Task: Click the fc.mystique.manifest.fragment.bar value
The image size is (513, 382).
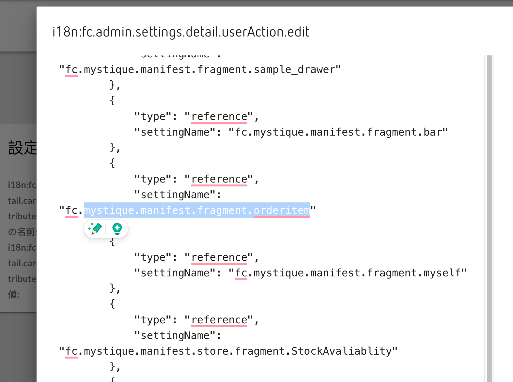Action: (x=338, y=132)
